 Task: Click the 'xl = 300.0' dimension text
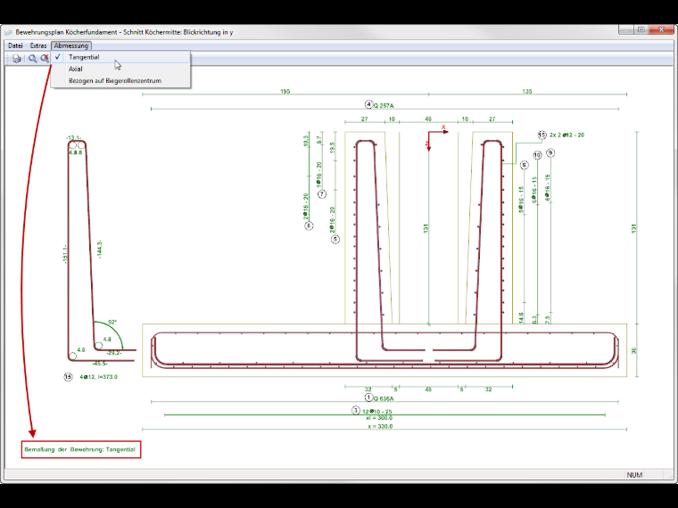pyautogui.click(x=379, y=418)
